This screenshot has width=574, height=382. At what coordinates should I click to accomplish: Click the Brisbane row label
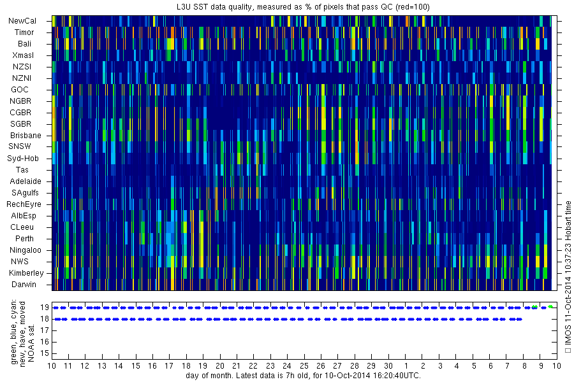(x=26, y=135)
